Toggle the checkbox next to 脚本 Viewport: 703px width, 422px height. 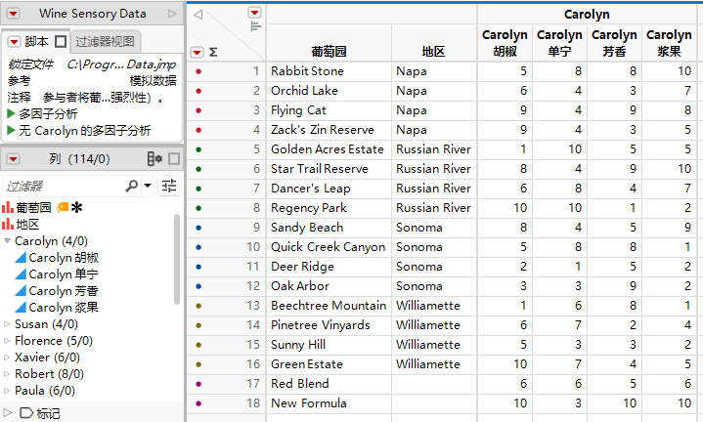coord(61,42)
